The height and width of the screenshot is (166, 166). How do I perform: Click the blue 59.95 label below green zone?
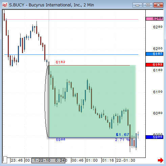click(61, 140)
